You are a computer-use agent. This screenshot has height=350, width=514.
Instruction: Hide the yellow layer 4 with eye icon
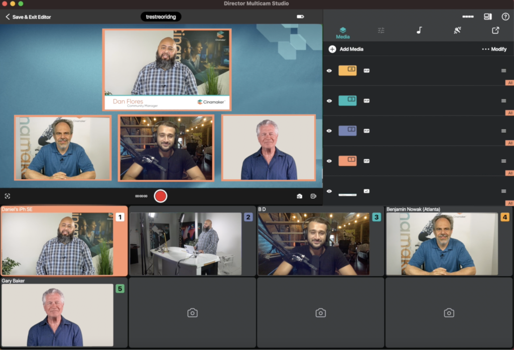pyautogui.click(x=329, y=71)
